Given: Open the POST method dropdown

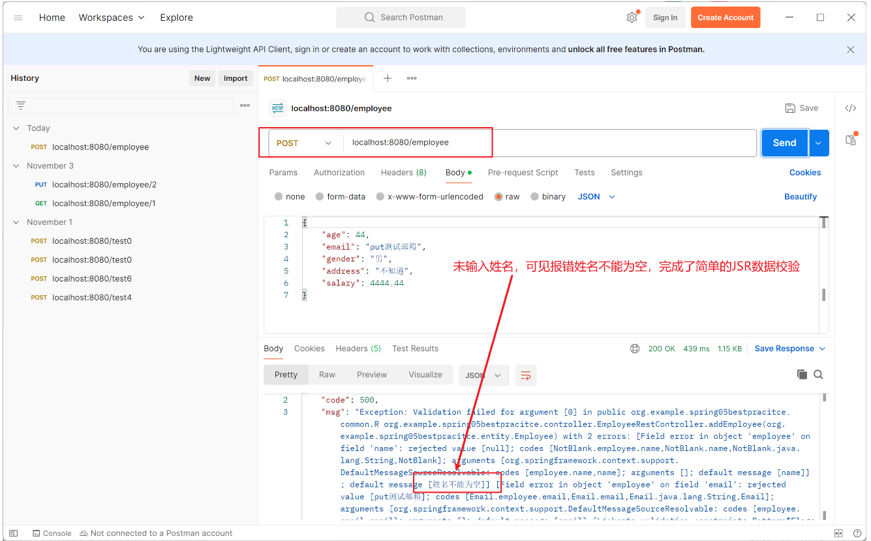Looking at the screenshot, I should pos(304,143).
